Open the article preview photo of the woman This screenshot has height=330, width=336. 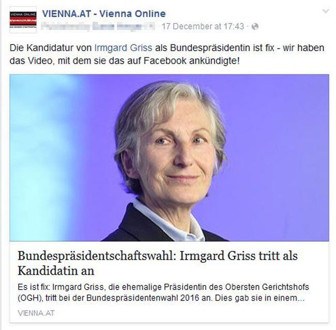169,158
